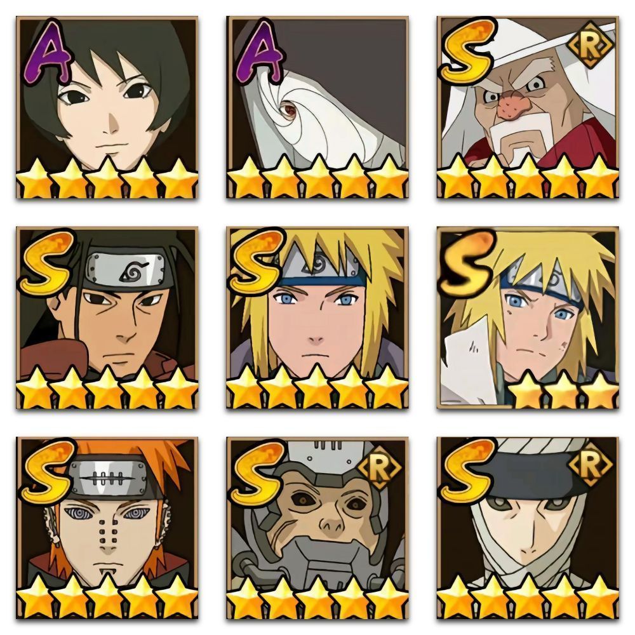Pick the blond ninja with five stars
This screenshot has height=635, width=635.
(x=317, y=317)
